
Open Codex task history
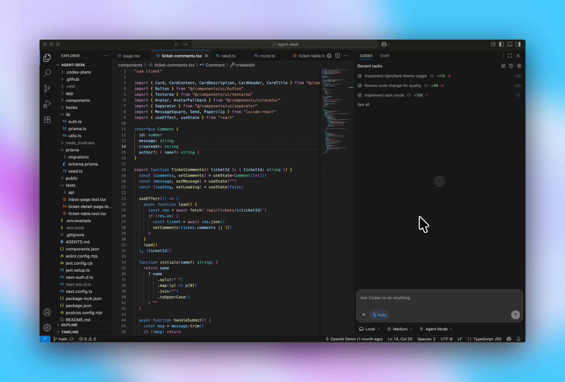pyautogui.click(x=511, y=66)
